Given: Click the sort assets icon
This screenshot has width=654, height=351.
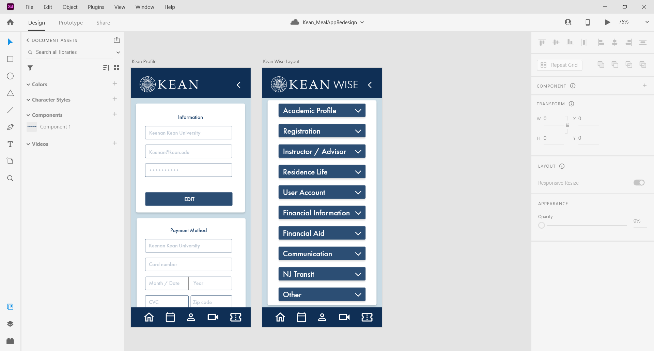Looking at the screenshot, I should pyautogui.click(x=106, y=68).
